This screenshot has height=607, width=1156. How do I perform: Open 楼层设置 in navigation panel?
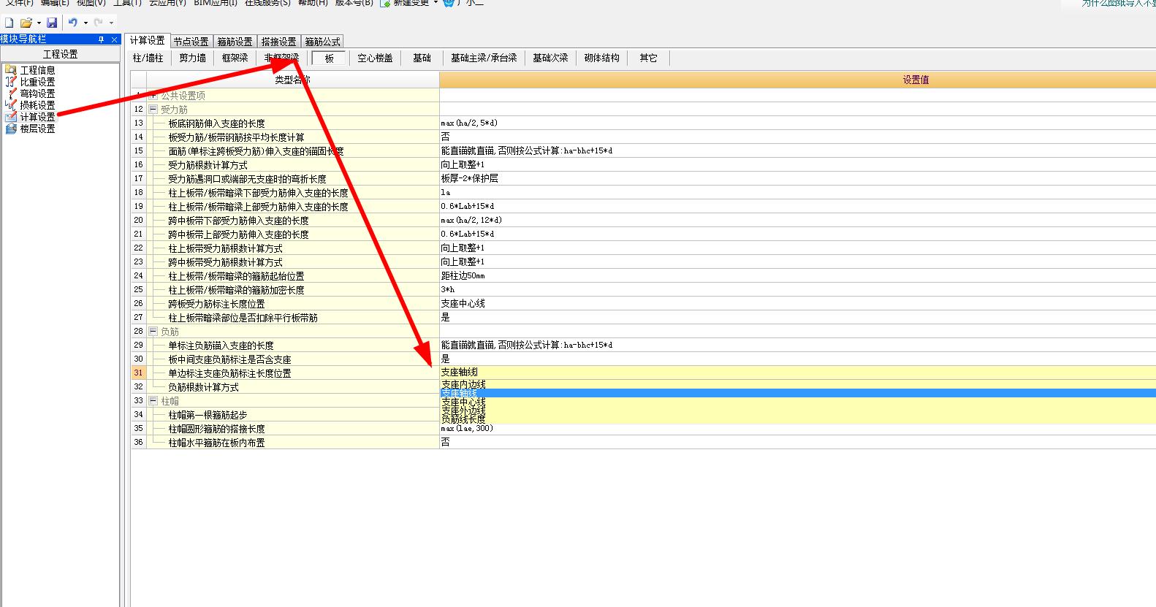click(x=37, y=129)
